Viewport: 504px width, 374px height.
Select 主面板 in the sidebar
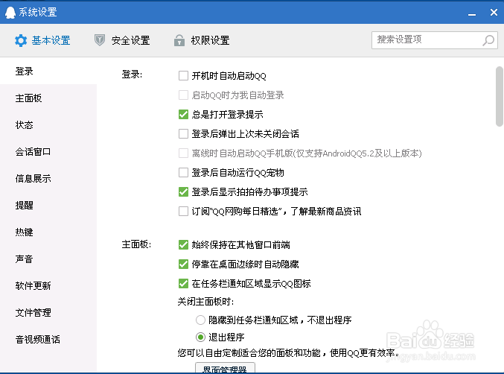[48, 98]
